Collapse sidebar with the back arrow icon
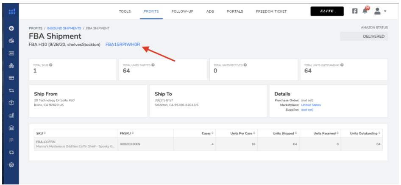 pos(11,28)
